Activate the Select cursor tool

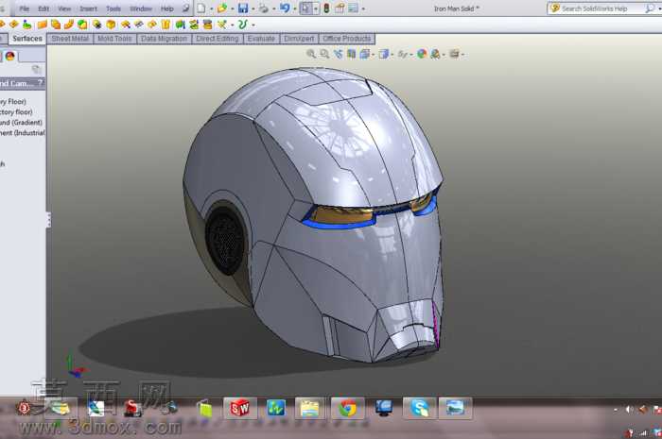coord(305,8)
